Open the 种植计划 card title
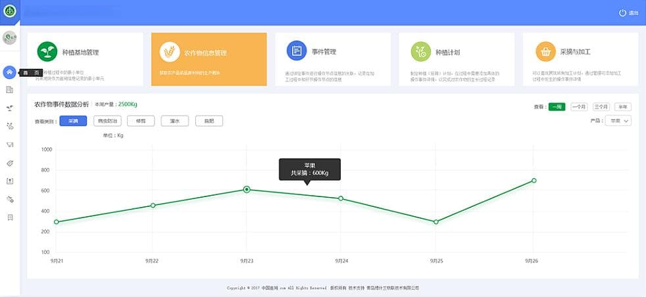The width and height of the screenshot is (646, 297). 448,53
